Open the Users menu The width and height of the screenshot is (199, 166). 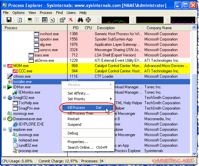71,13
